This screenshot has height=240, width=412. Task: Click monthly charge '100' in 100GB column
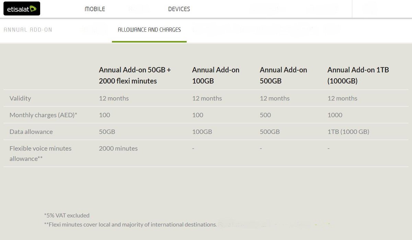198,115
